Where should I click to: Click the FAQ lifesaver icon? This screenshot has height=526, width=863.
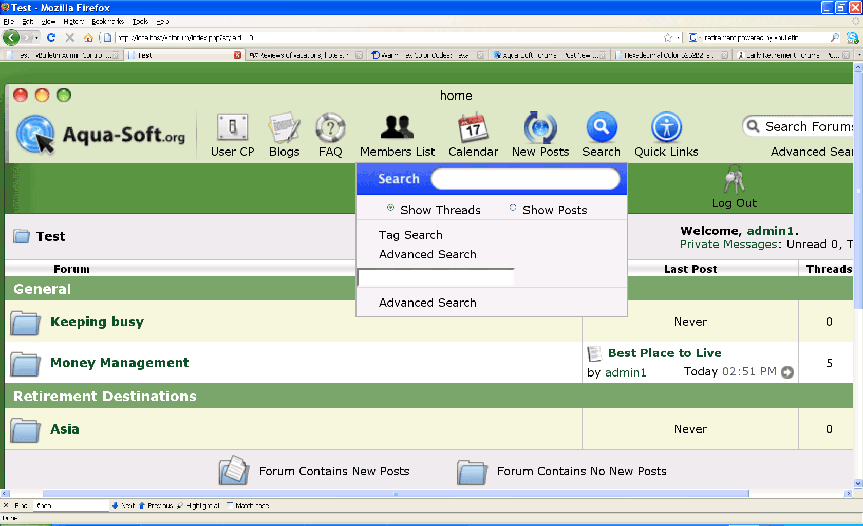[x=330, y=127]
